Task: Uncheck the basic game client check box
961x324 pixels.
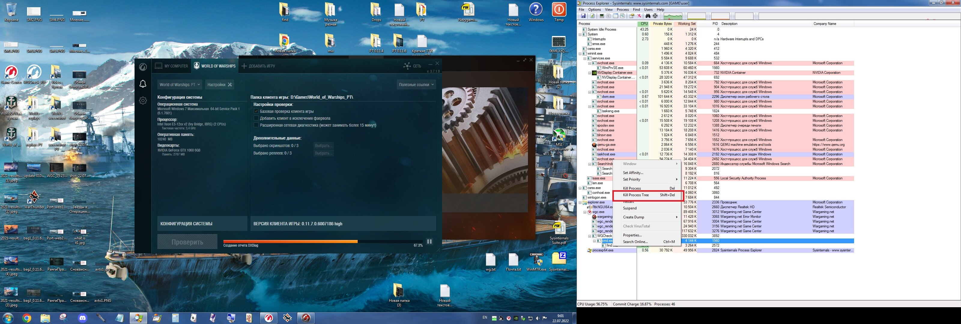Action: point(256,111)
